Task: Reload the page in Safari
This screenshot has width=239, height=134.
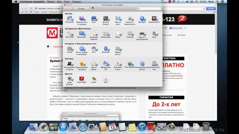Action: (204, 9)
